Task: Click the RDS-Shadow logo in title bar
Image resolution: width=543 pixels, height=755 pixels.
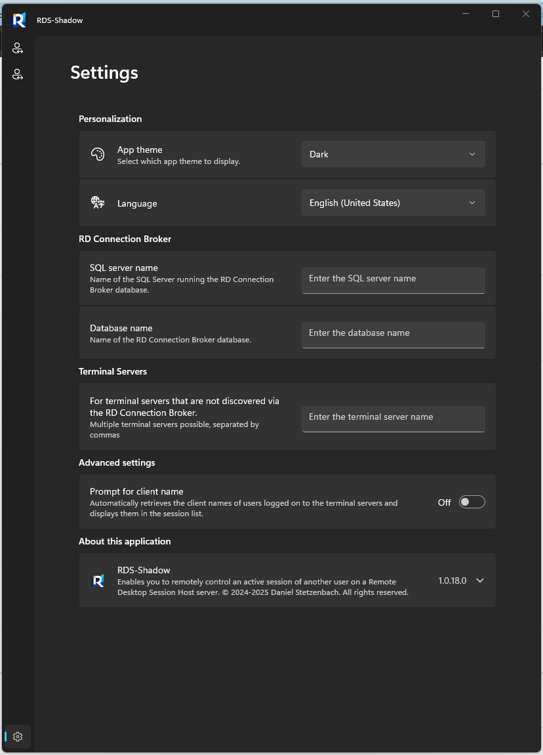Action: coord(19,20)
